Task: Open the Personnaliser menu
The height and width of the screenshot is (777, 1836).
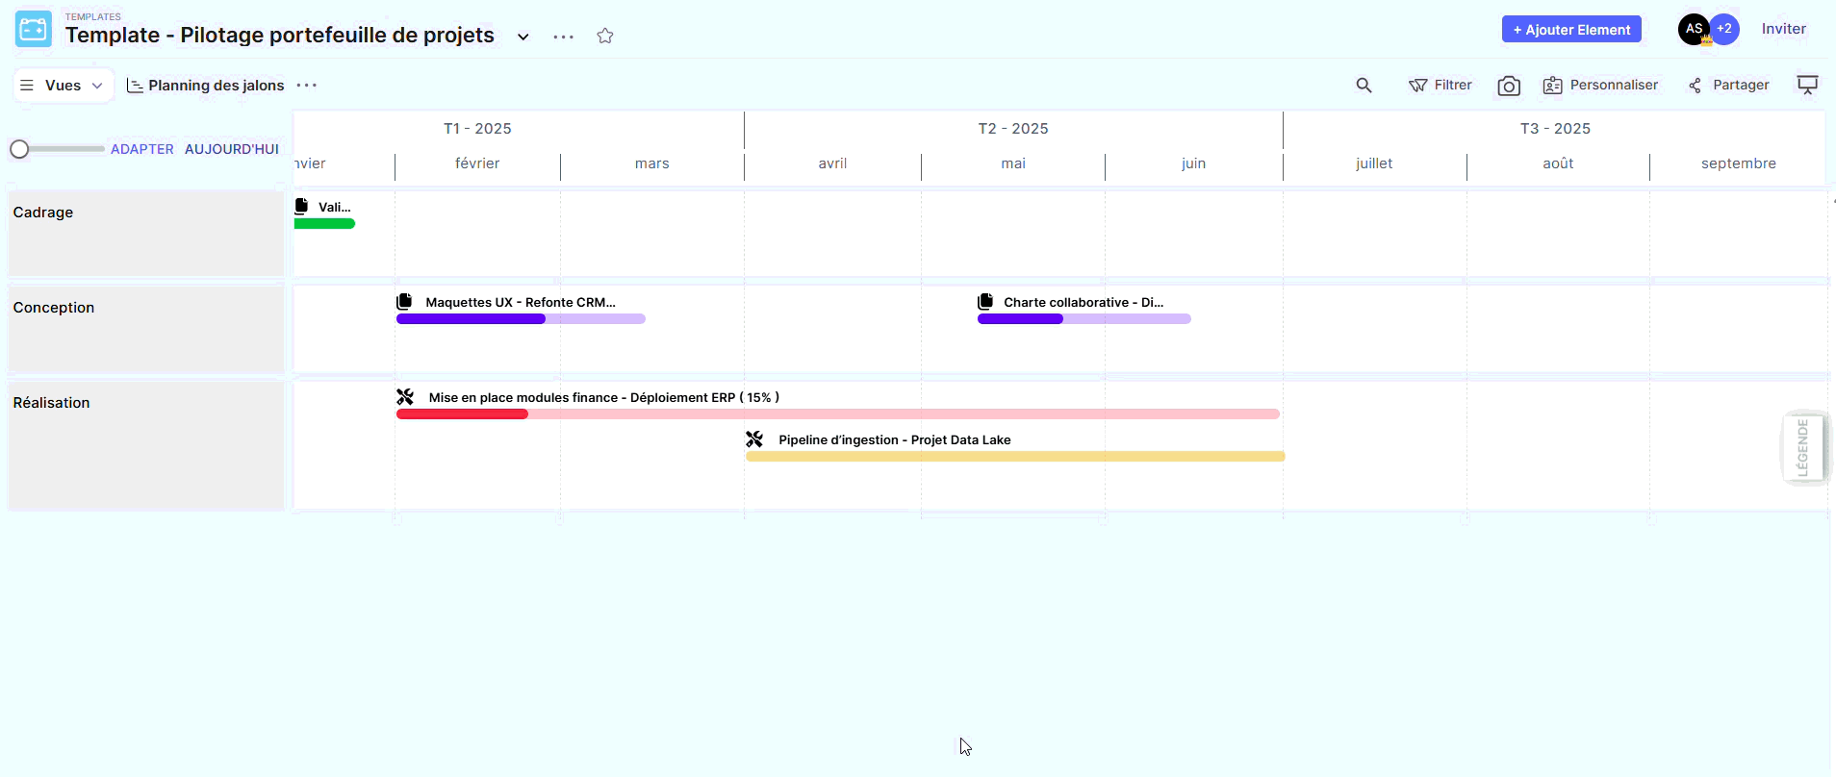Action: click(x=1600, y=86)
